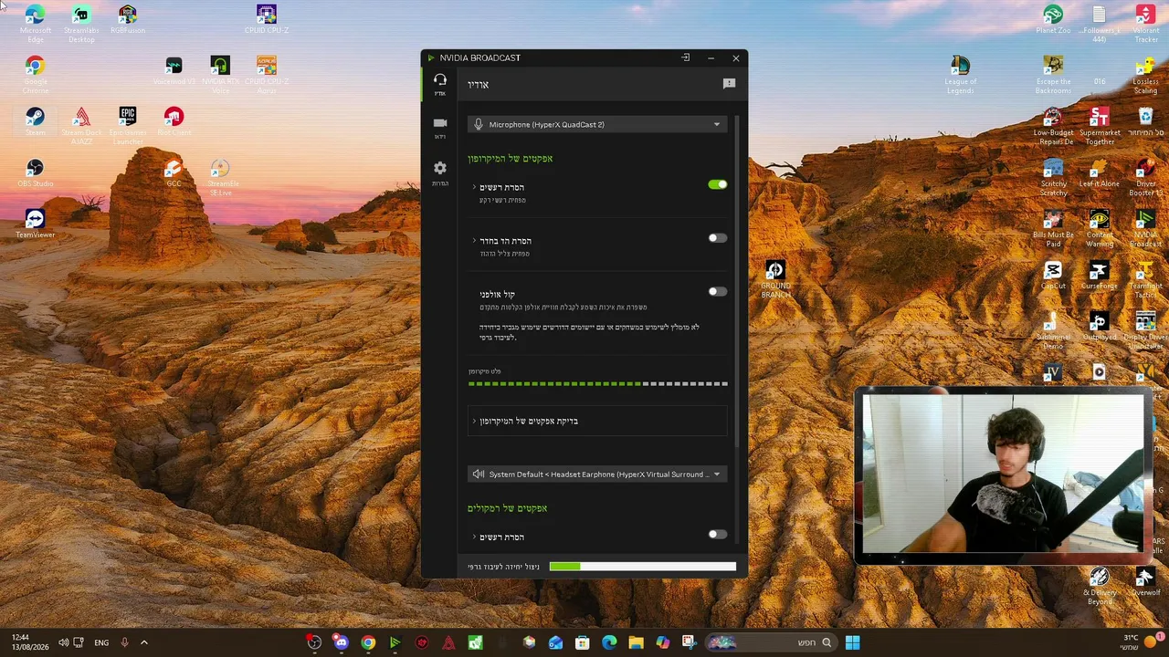Select the CurseForge desktop shortcut
The height and width of the screenshot is (657, 1169).
(x=1099, y=275)
